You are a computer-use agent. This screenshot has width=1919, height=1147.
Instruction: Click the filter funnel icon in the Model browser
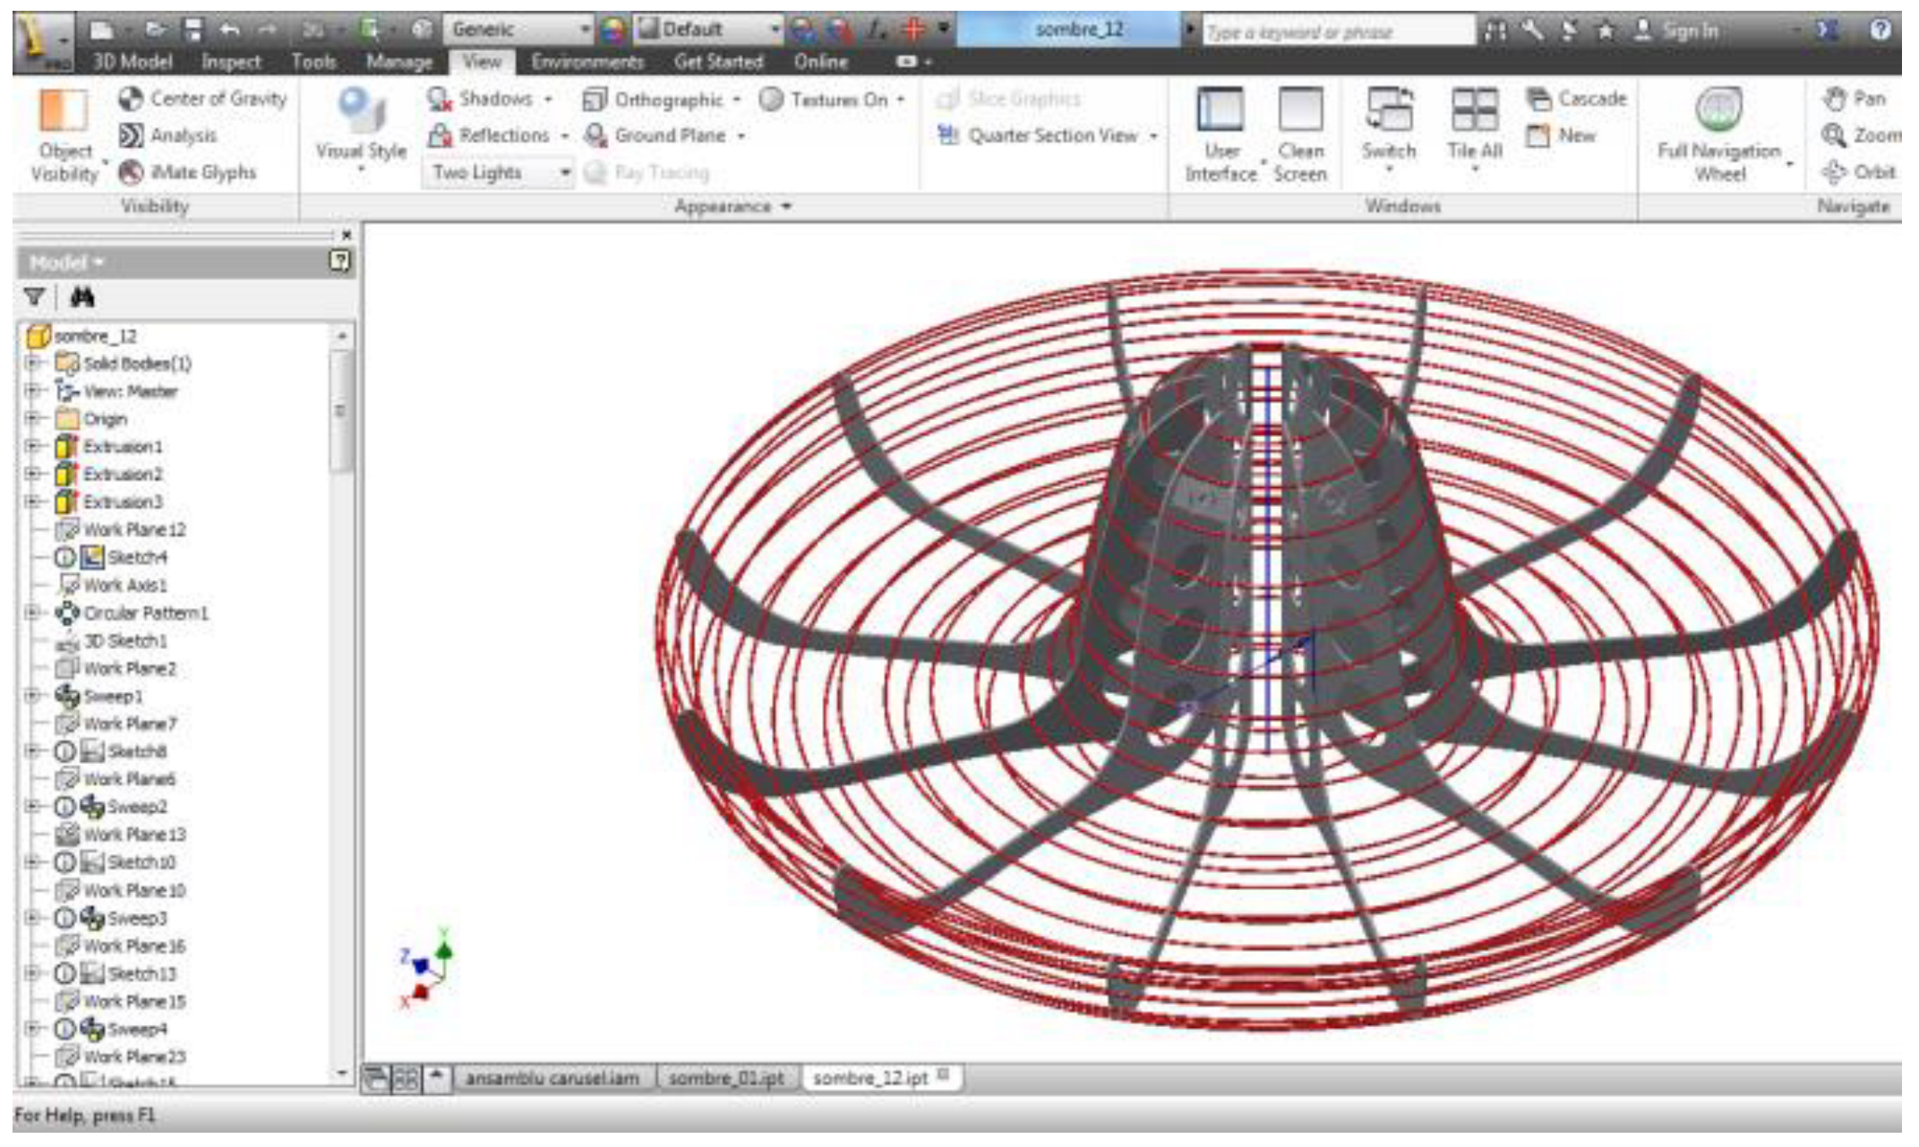point(35,297)
